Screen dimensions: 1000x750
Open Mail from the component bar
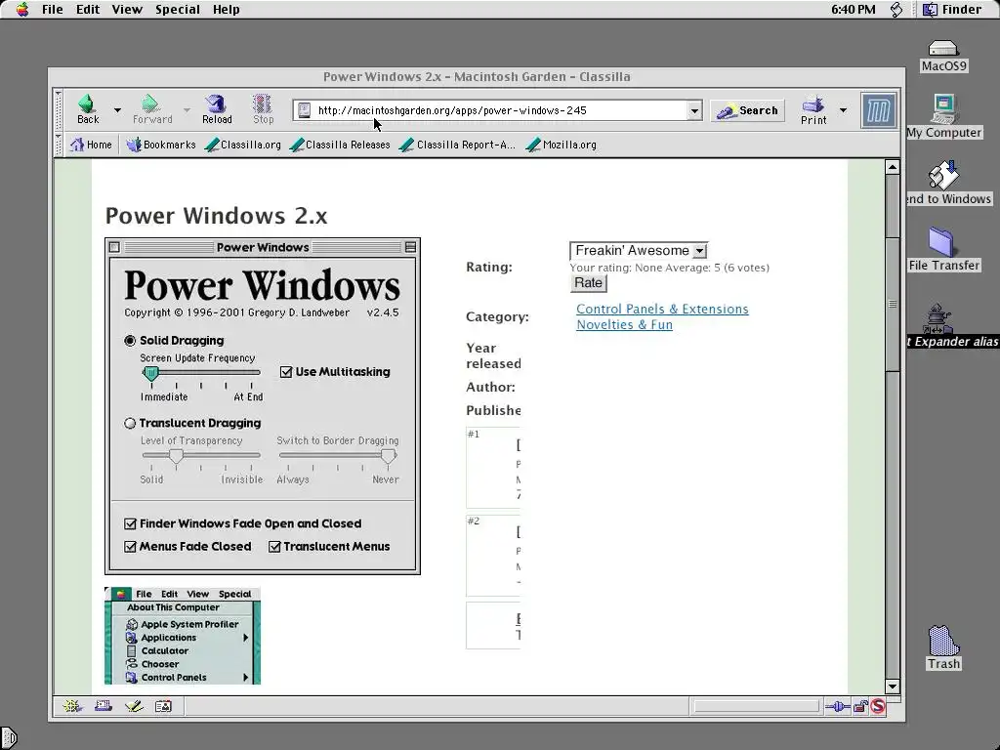(103, 706)
